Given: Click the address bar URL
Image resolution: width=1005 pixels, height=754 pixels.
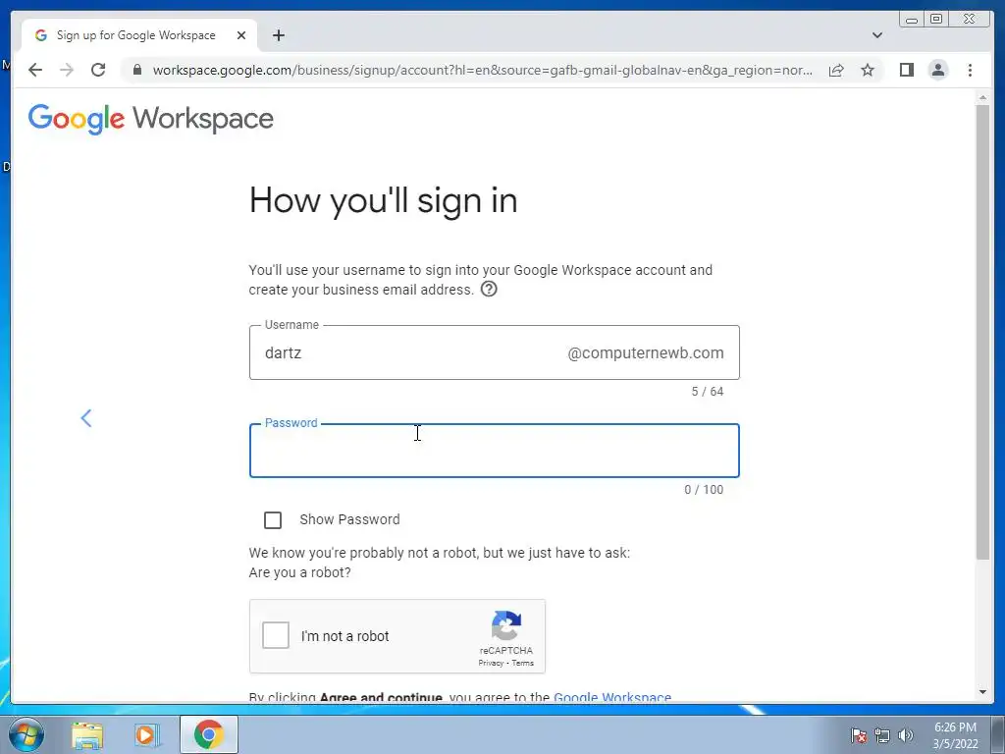Looking at the screenshot, I should 482,70.
